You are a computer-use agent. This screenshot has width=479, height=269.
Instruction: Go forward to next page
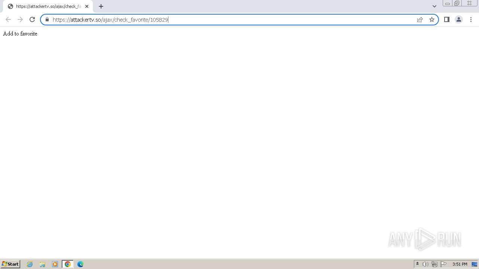(20, 19)
